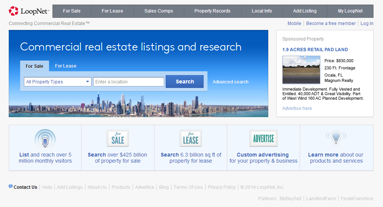
Task: Click Learn more about our products link
Action: (336, 158)
